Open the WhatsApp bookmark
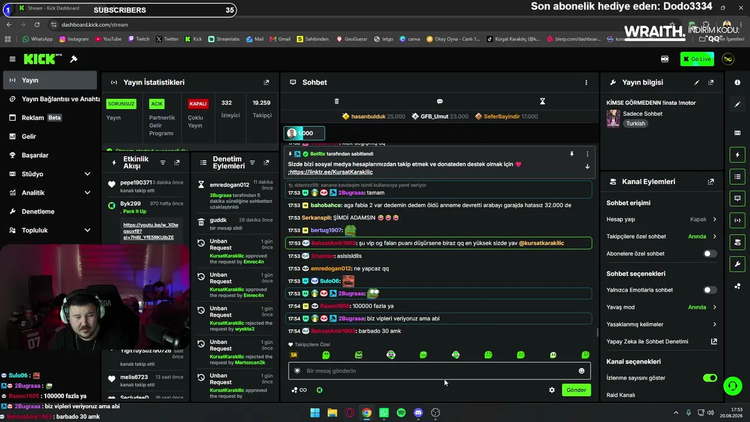The width and height of the screenshot is (750, 422). pos(38,39)
